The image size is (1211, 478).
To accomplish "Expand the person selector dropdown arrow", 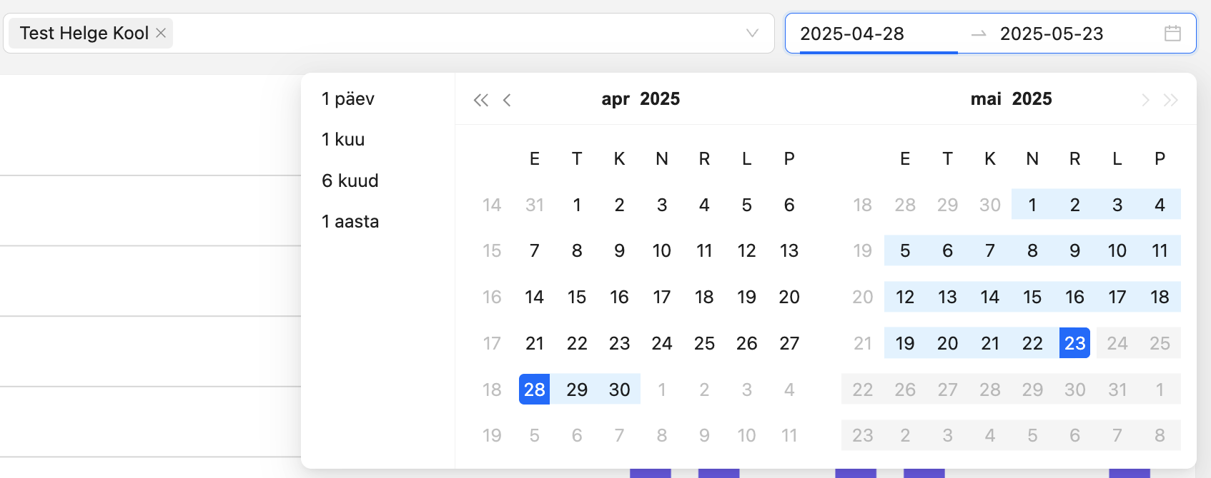I will coord(752,33).
